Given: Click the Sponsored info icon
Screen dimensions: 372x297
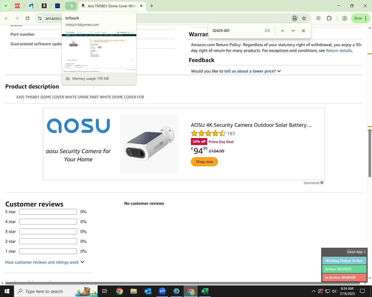Looking at the screenshot, I should point(322,183).
